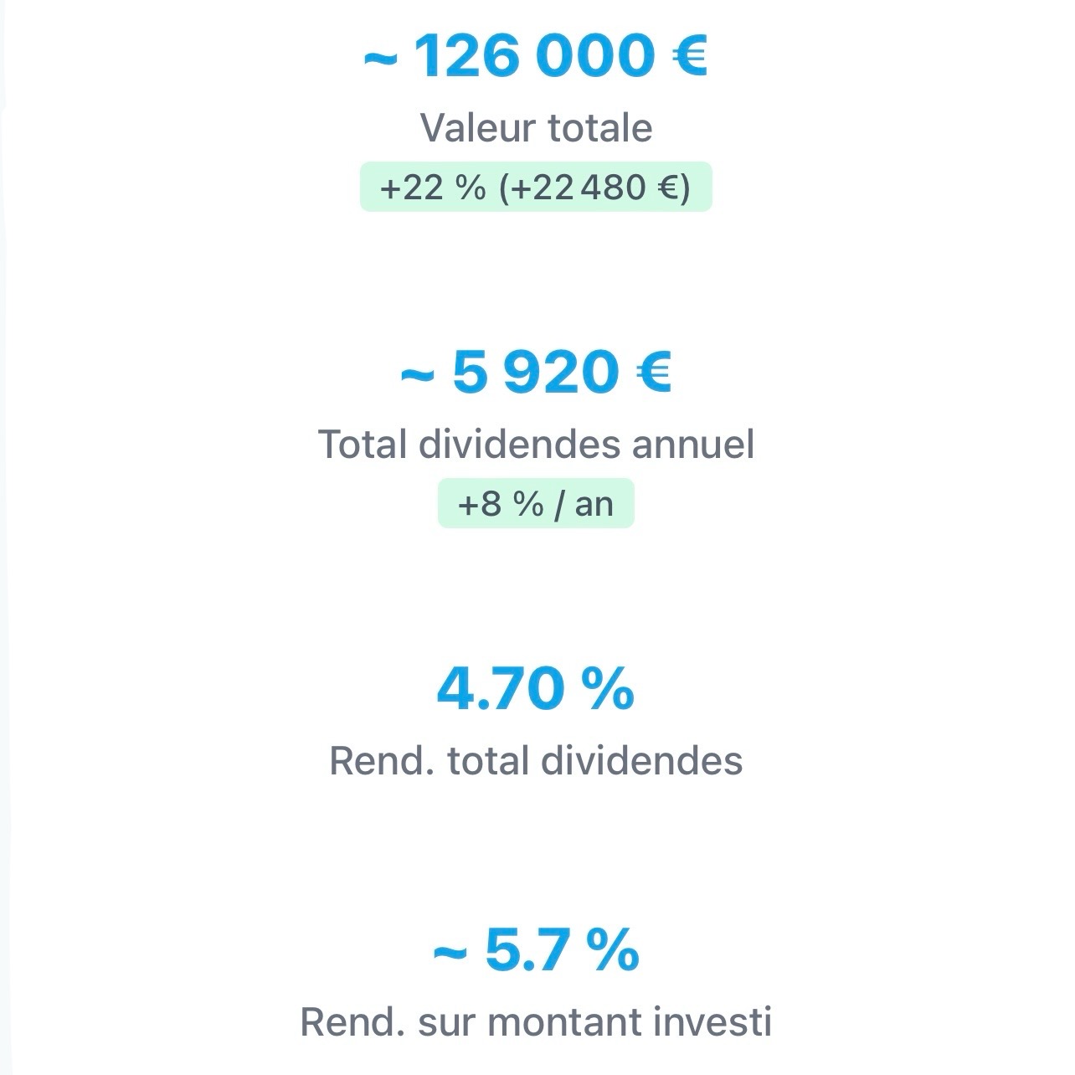
Task: Click the euro symbol after 5 920
Action: 654,373
